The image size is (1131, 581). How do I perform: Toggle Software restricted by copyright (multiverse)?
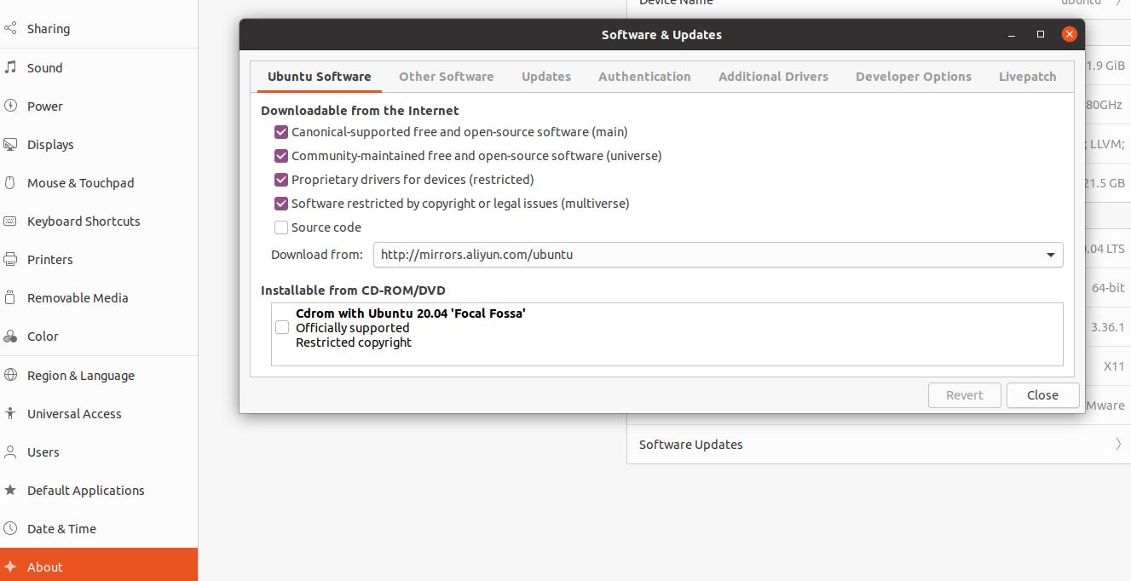click(x=281, y=204)
